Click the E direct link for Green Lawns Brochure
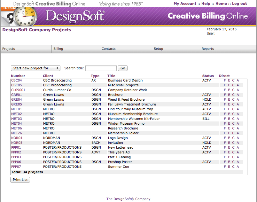The image size is (257, 202). [229, 95]
